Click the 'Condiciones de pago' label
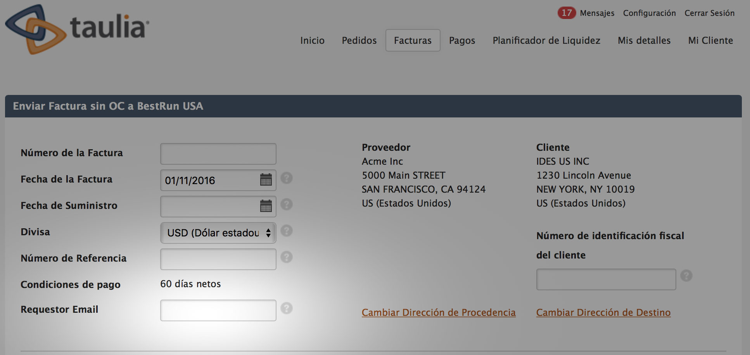Screen dimensions: 750x355 (71, 285)
